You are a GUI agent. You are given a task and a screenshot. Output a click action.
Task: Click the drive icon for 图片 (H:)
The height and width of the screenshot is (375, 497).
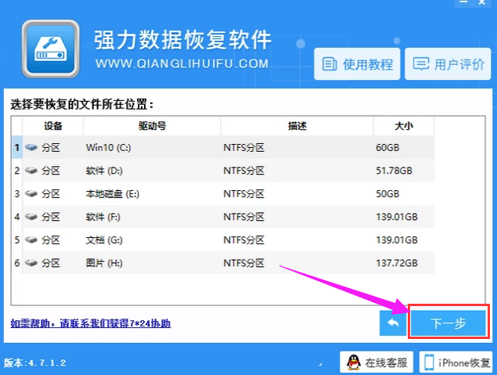click(31, 261)
